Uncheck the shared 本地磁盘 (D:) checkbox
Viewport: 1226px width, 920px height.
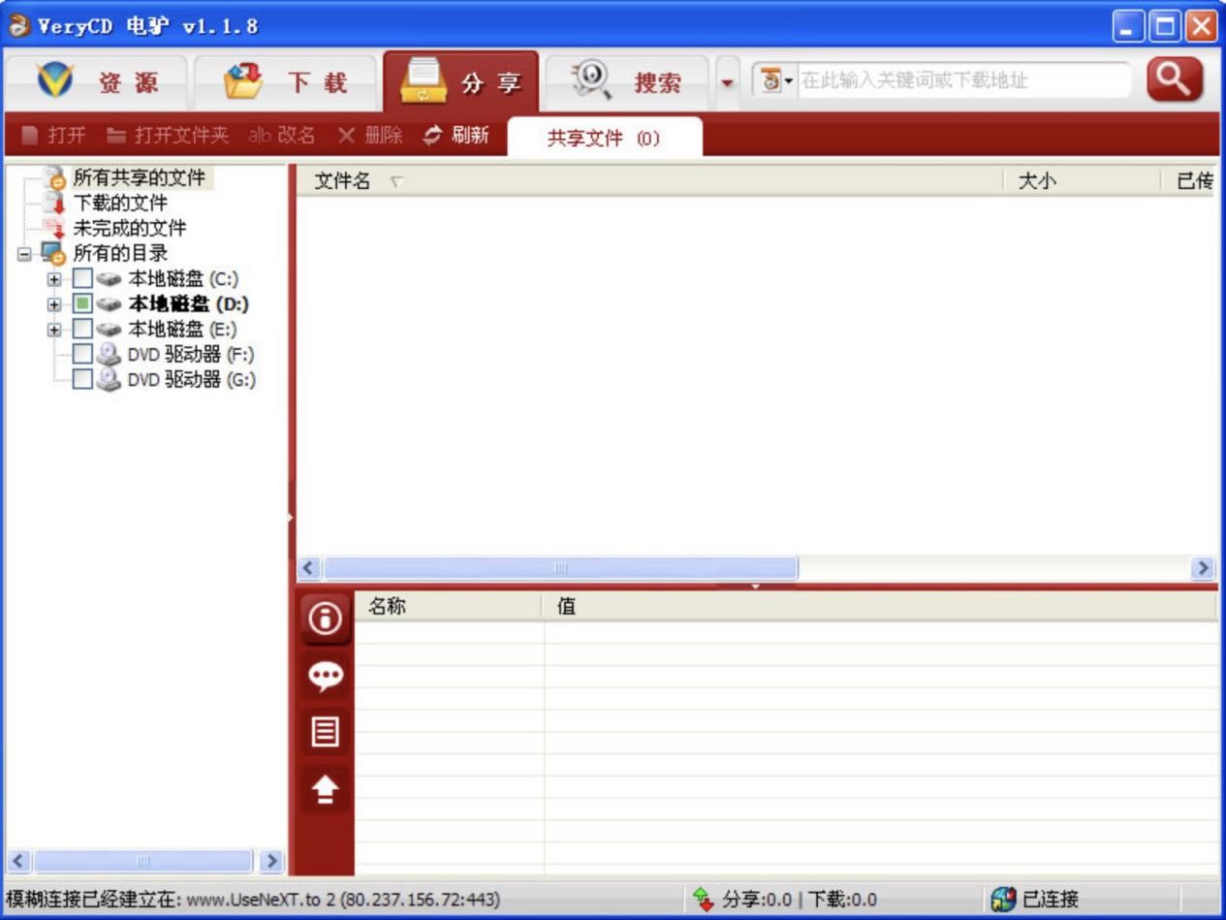pyautogui.click(x=81, y=303)
